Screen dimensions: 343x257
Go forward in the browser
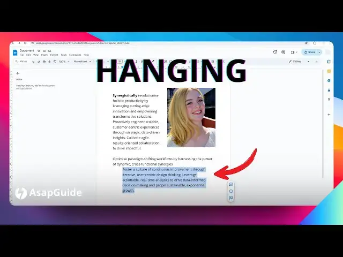coord(19,43)
